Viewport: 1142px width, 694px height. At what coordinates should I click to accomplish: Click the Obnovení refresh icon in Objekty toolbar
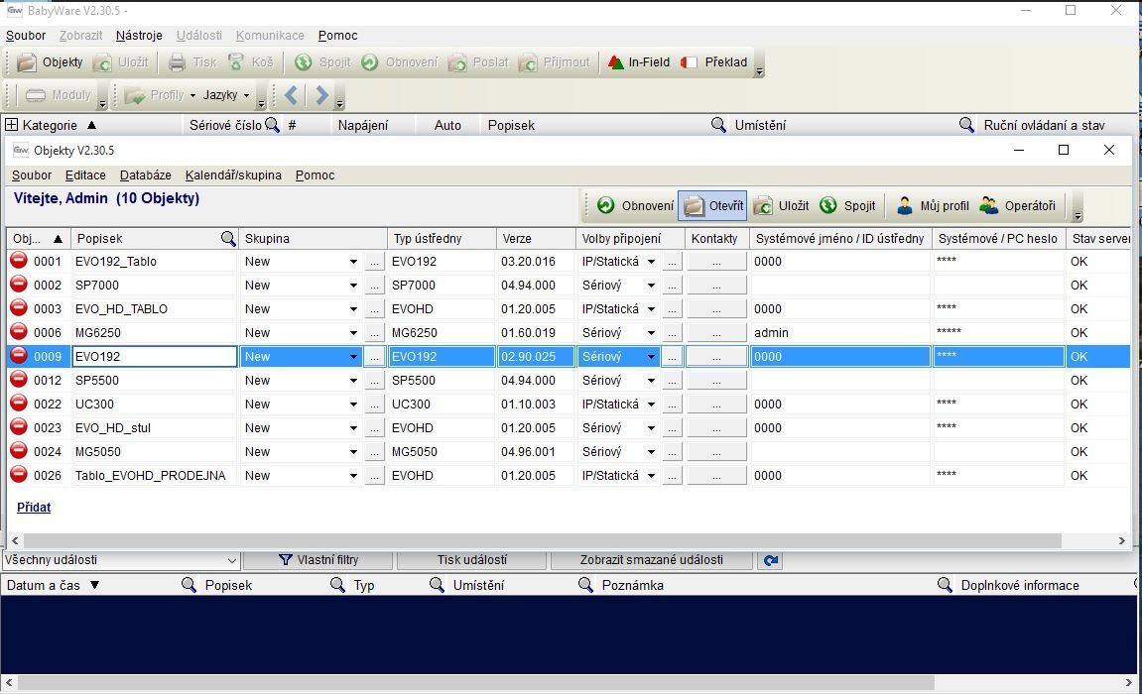pos(605,206)
